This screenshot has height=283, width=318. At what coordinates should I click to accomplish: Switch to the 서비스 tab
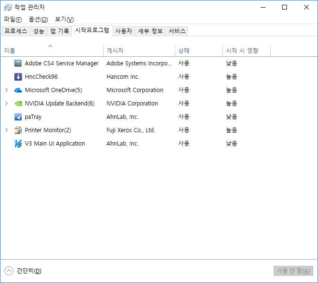click(x=177, y=31)
